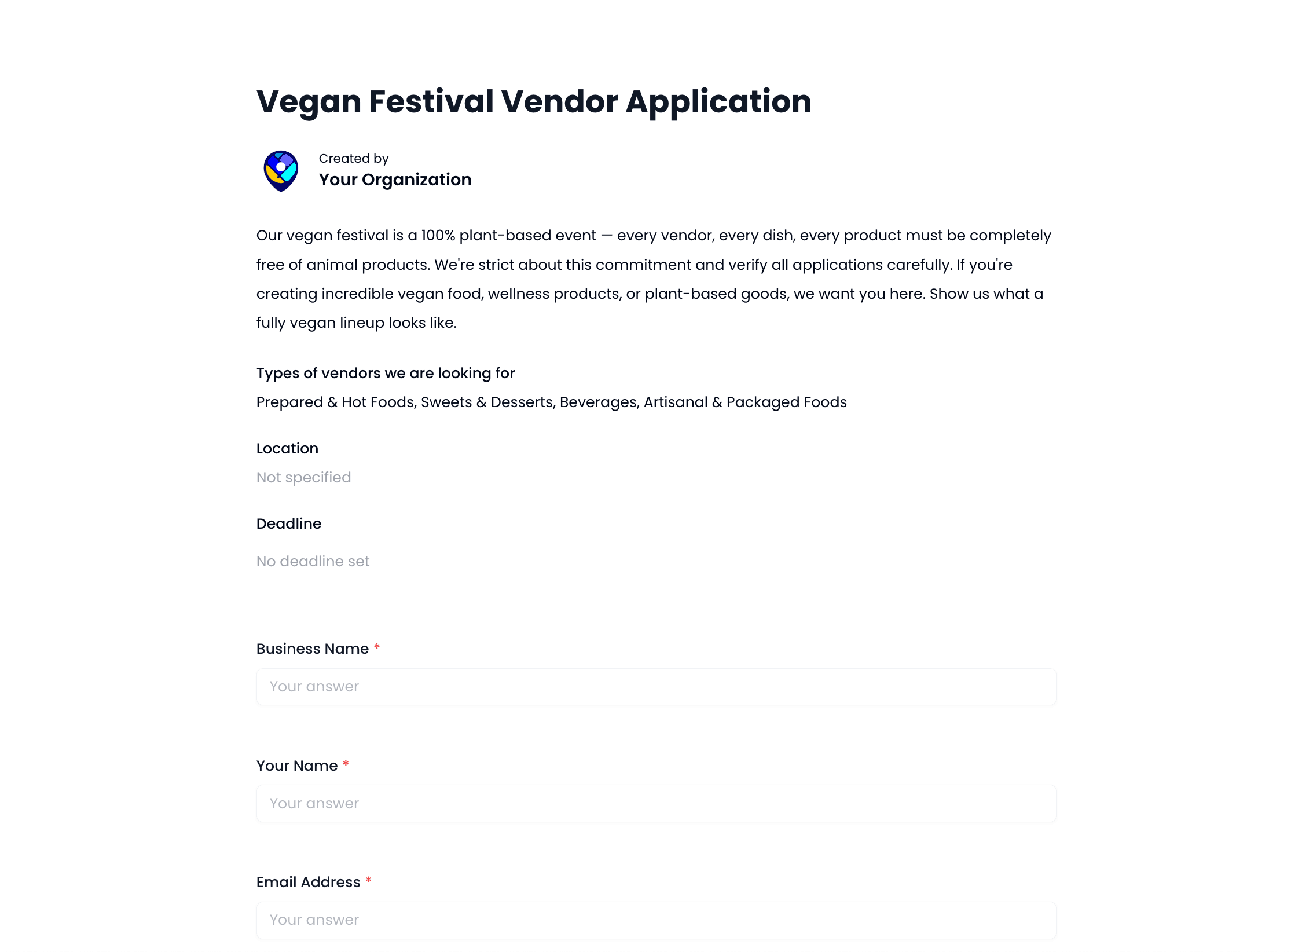Select the pin-shaped brand mark beside Created by
This screenshot has width=1313, height=952.
(x=282, y=170)
